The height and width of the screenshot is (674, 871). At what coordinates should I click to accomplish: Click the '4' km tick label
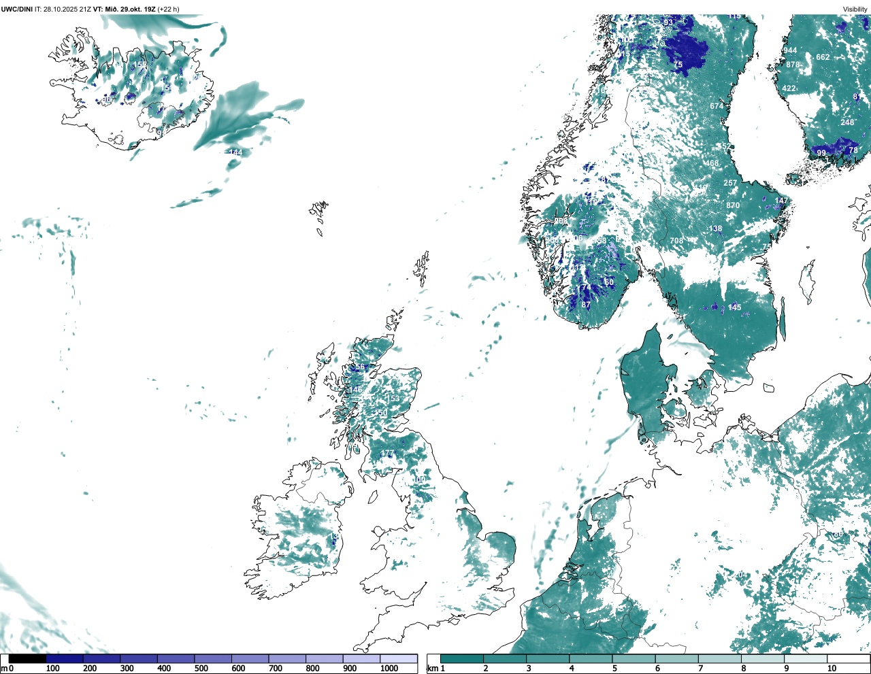(x=572, y=669)
